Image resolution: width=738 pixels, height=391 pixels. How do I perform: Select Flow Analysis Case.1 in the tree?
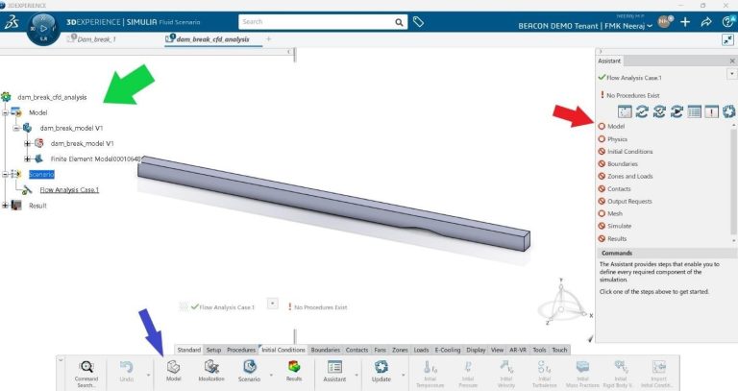coord(69,190)
